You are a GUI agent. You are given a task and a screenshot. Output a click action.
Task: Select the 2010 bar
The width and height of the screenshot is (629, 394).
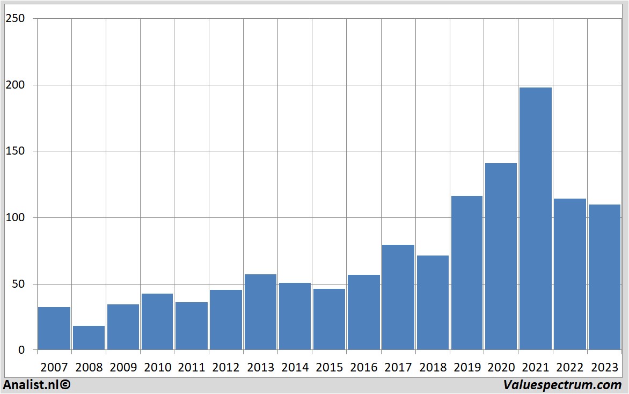click(157, 322)
